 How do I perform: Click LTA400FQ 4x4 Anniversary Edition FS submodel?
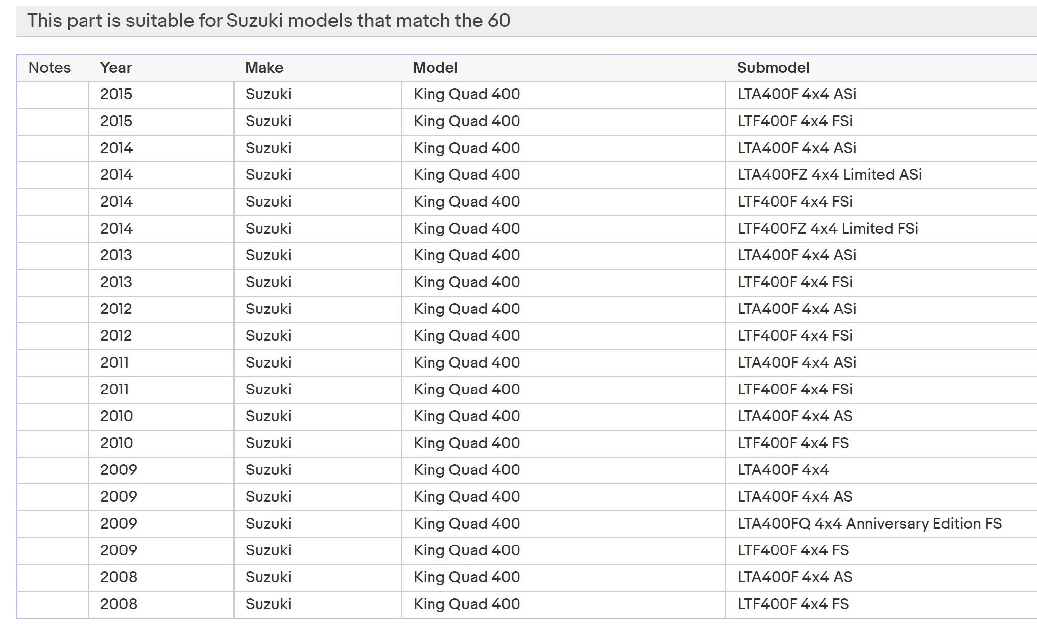tap(869, 524)
